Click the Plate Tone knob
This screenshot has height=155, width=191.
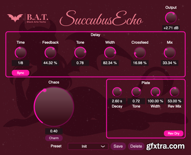point(136,92)
